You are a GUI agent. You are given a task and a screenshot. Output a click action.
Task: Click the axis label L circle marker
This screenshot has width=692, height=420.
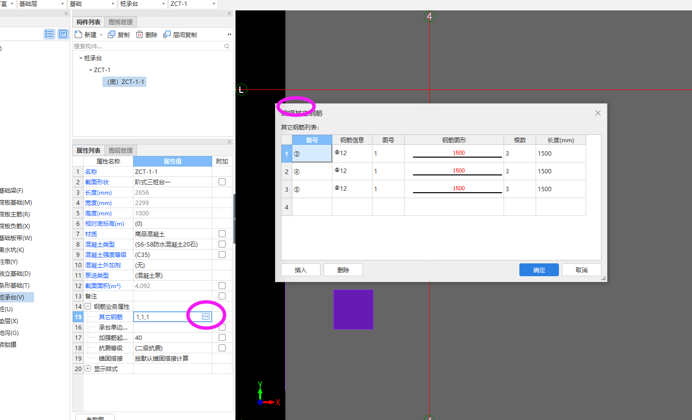click(x=241, y=90)
